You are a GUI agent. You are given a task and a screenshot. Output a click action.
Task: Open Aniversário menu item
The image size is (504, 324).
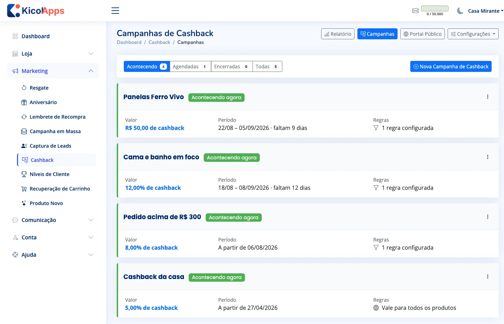click(57, 102)
